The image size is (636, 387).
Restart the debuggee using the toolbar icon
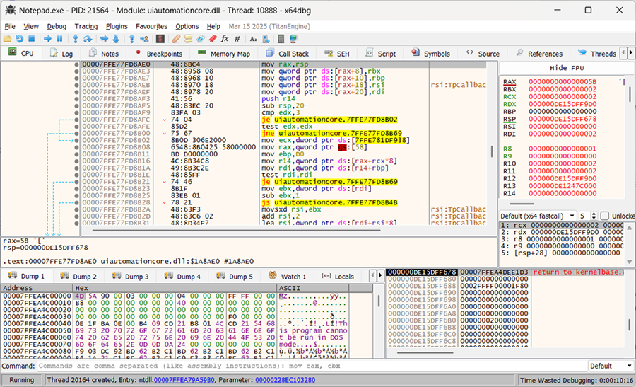(19, 39)
